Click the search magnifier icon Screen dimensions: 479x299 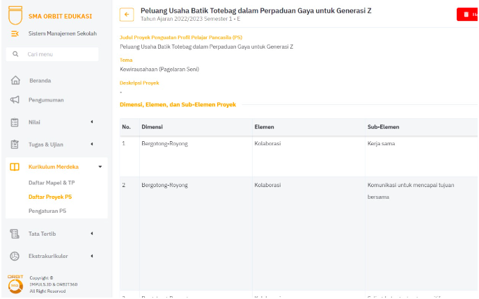[x=15, y=54]
